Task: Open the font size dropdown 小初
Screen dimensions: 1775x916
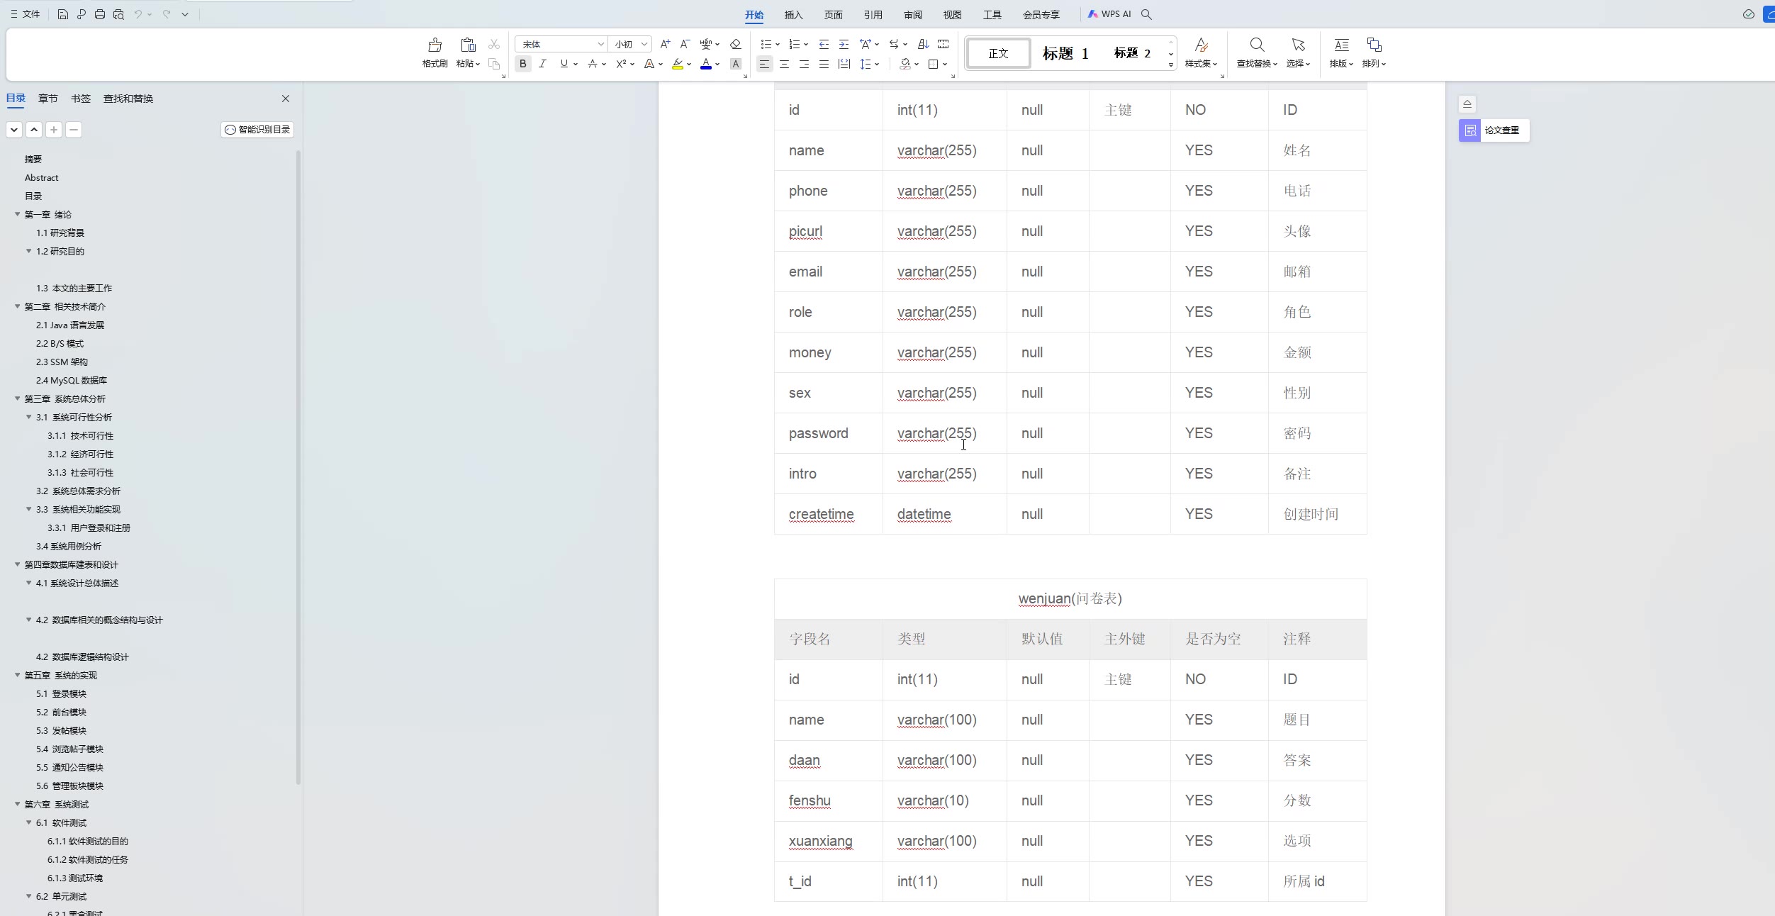Action: click(x=644, y=44)
